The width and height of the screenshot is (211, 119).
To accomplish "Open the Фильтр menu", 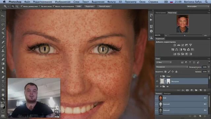I will pos(111,2).
